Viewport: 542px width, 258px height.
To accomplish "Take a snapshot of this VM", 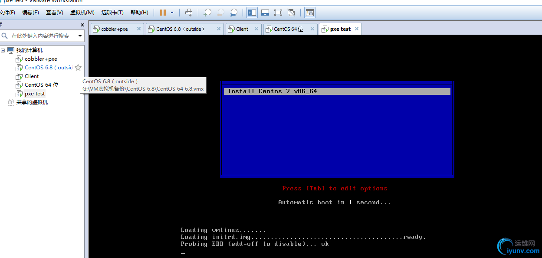I will 207,13.
